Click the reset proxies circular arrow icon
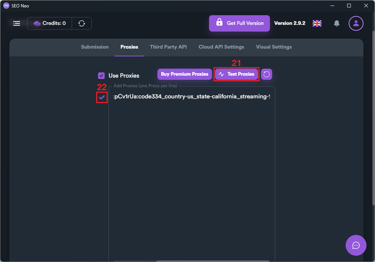 [267, 74]
